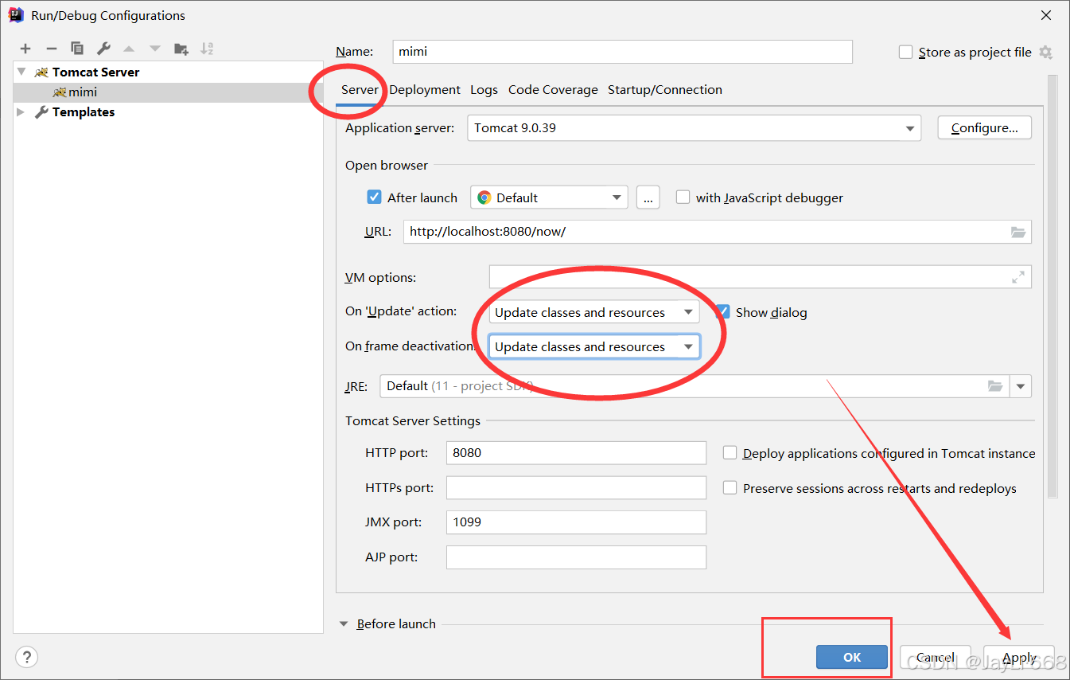Click the IntelliJ icon in title bar
Viewport: 1070px width, 680px height.
(x=16, y=15)
